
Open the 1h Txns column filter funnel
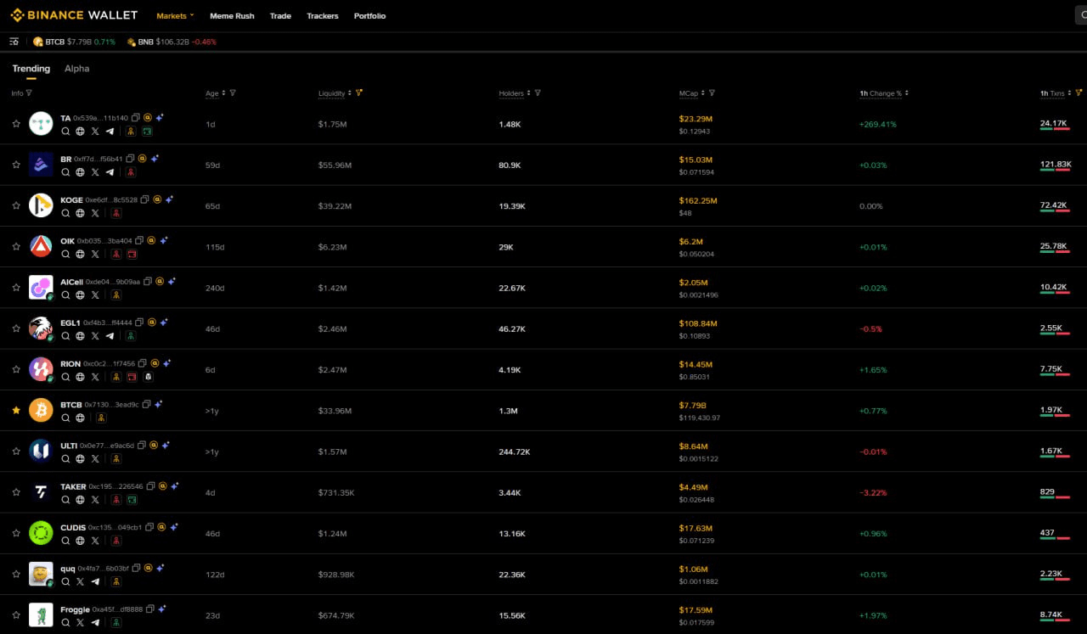pyautogui.click(x=1079, y=93)
